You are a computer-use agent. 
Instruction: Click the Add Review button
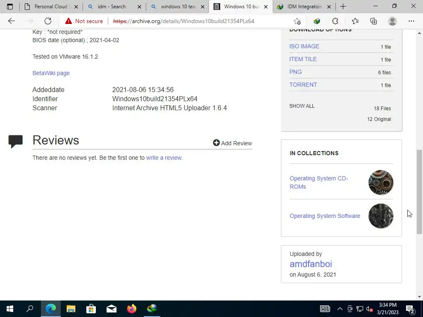point(232,143)
